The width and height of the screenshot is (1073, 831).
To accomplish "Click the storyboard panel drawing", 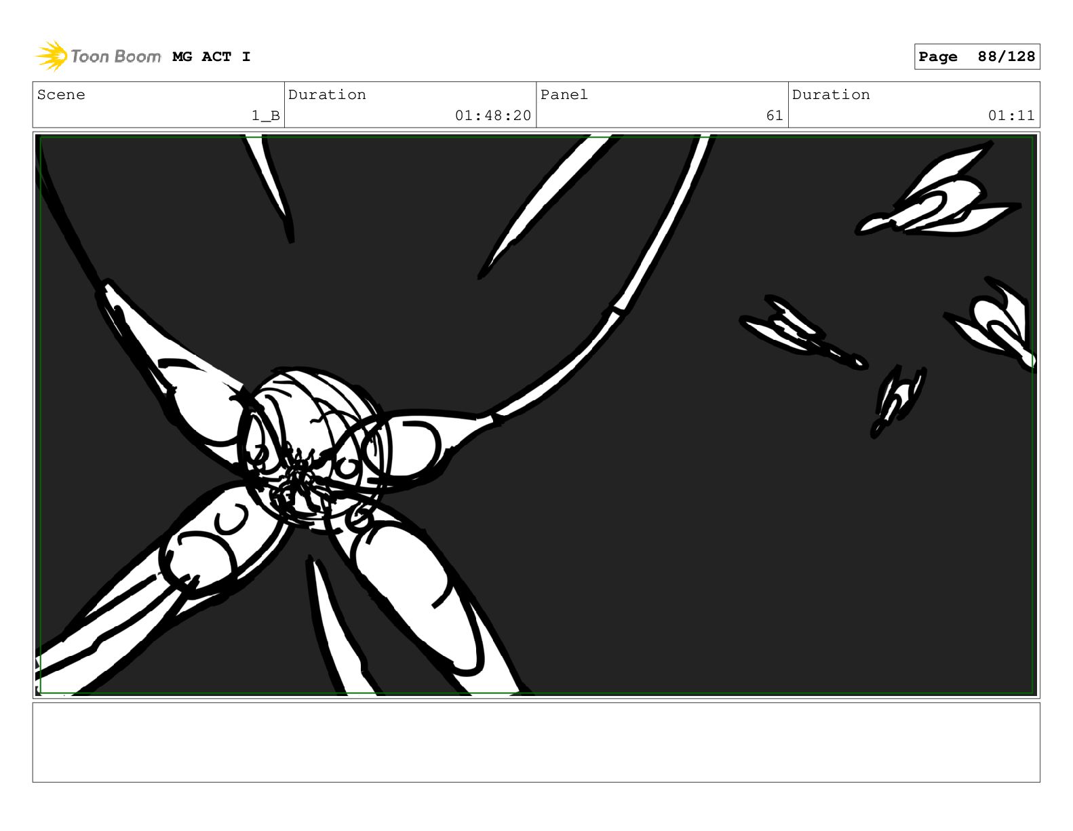I will click(x=536, y=415).
